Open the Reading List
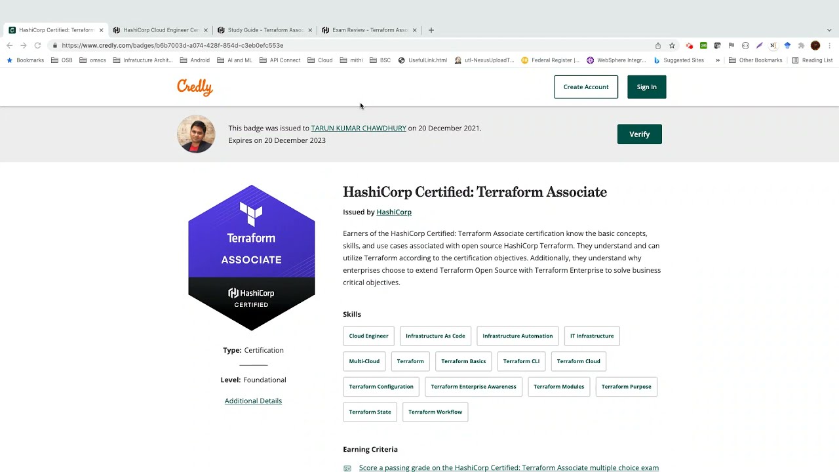This screenshot has width=839, height=472. click(812, 60)
